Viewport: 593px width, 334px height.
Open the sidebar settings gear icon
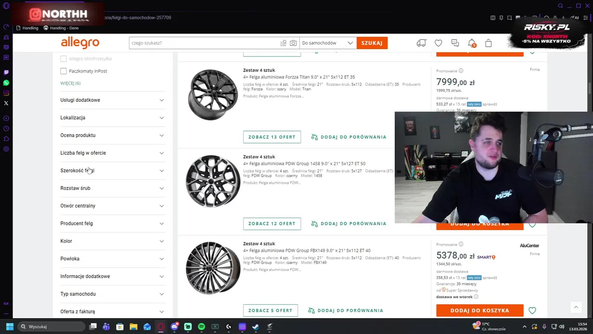tap(6, 149)
